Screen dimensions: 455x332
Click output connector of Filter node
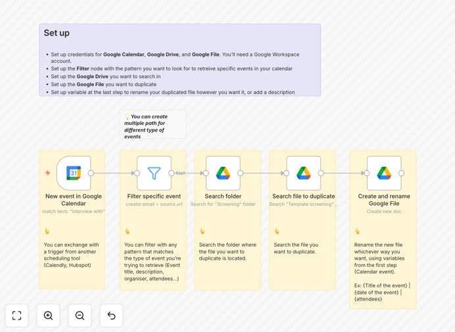(x=171, y=174)
